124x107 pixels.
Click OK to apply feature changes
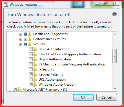click(83, 97)
